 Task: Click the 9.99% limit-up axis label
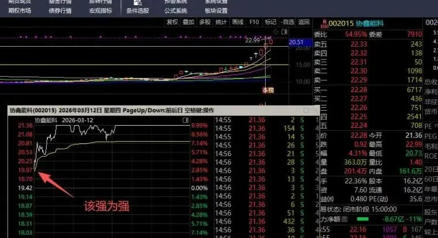[x=199, y=126]
